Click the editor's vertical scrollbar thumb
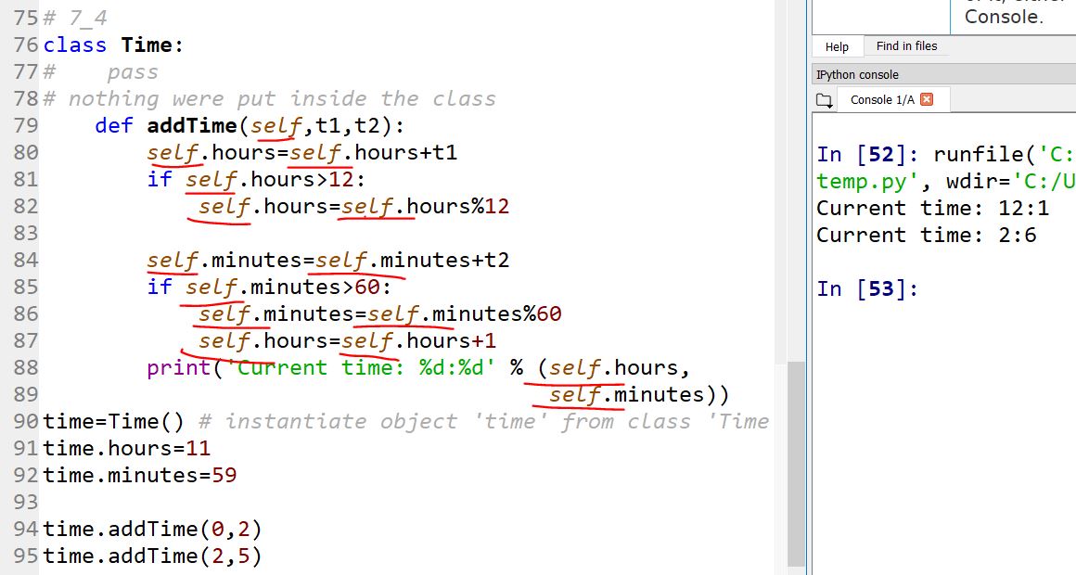The width and height of the screenshot is (1076, 575). [x=796, y=464]
